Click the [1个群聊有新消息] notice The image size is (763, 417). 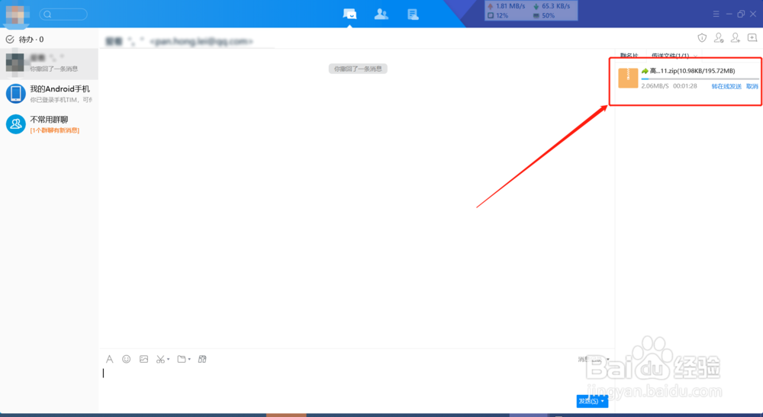tap(54, 130)
